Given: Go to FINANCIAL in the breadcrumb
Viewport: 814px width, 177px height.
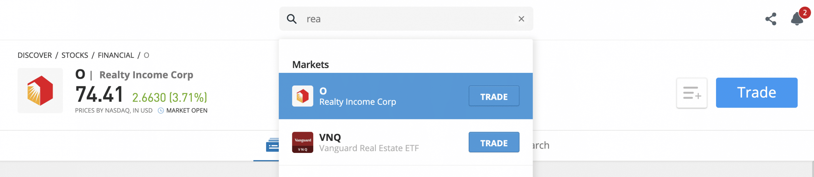Looking at the screenshot, I should pyautogui.click(x=116, y=55).
